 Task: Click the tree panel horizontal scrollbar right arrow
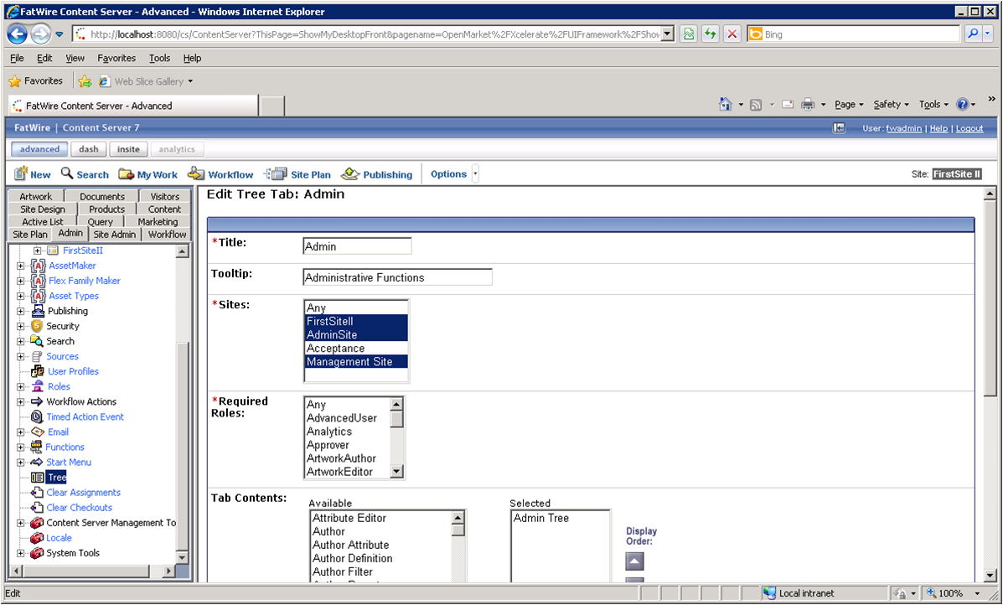click(x=168, y=571)
